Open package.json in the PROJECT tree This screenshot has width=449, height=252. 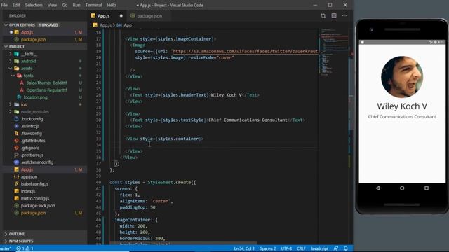(x=33, y=213)
